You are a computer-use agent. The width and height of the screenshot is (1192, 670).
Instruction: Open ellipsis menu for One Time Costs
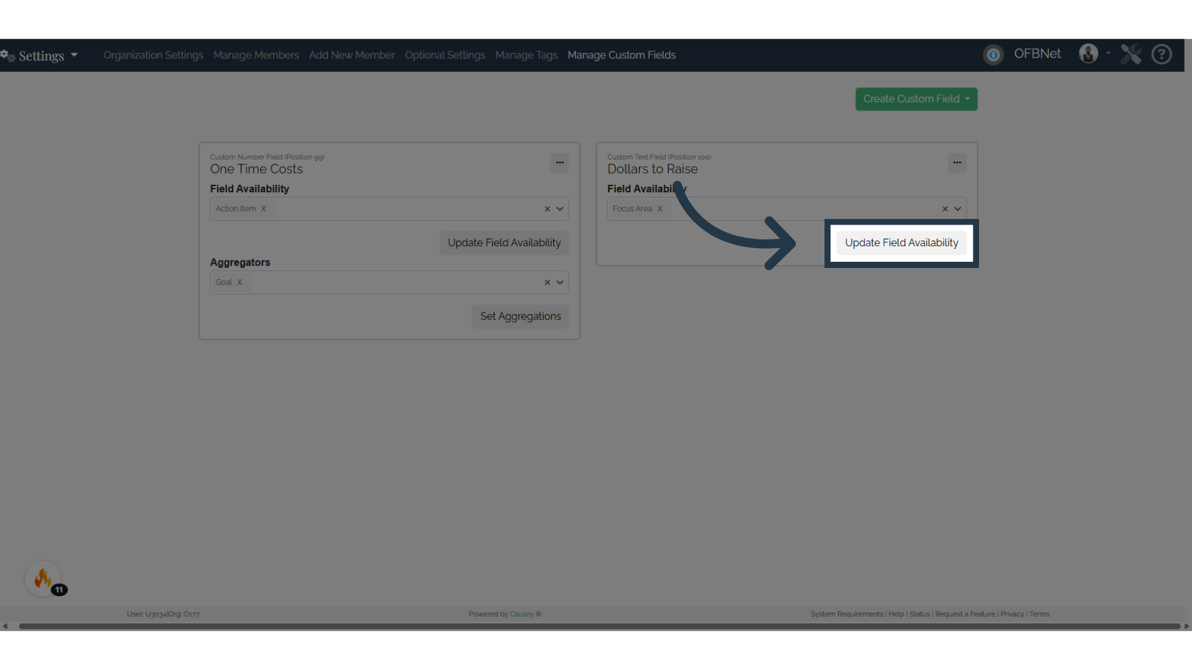coord(559,163)
